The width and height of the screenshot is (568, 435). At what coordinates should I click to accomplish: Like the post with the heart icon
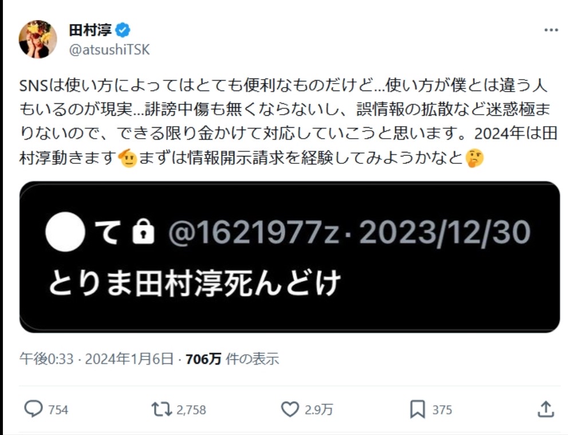(x=290, y=409)
